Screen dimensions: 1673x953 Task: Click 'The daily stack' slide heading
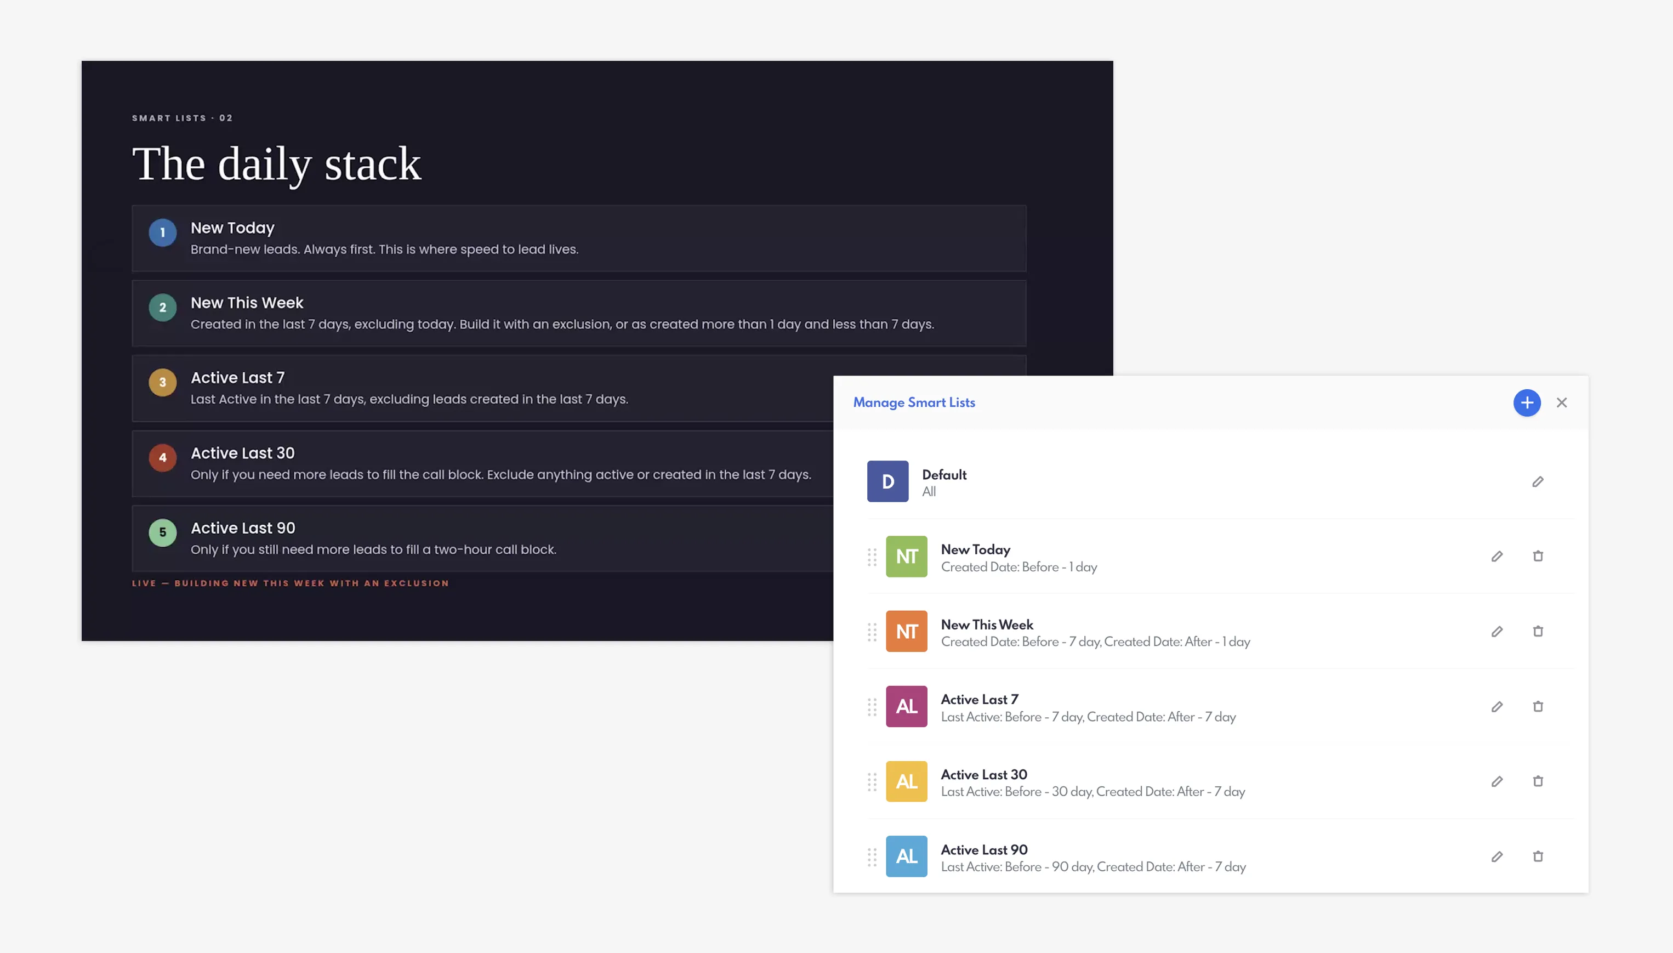point(276,164)
